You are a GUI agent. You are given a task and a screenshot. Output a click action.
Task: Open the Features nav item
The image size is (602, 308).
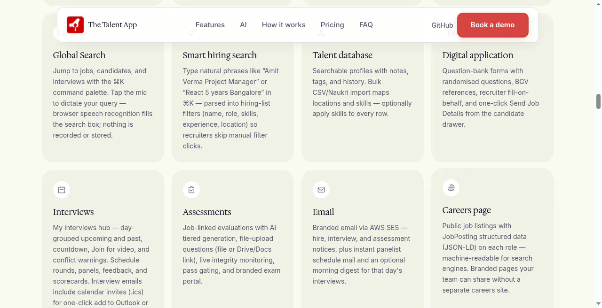[210, 25]
